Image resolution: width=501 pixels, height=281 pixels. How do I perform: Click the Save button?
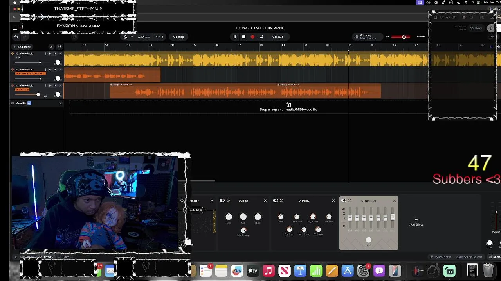tap(476, 28)
